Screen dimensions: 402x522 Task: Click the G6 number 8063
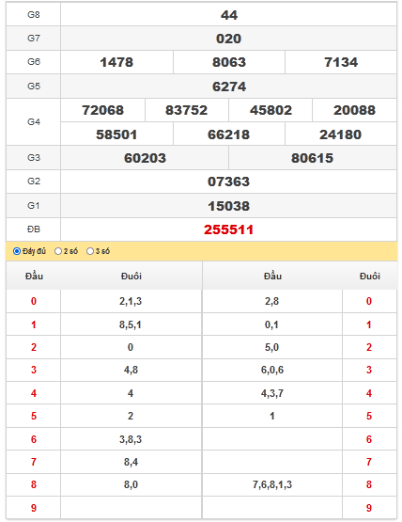click(x=229, y=62)
